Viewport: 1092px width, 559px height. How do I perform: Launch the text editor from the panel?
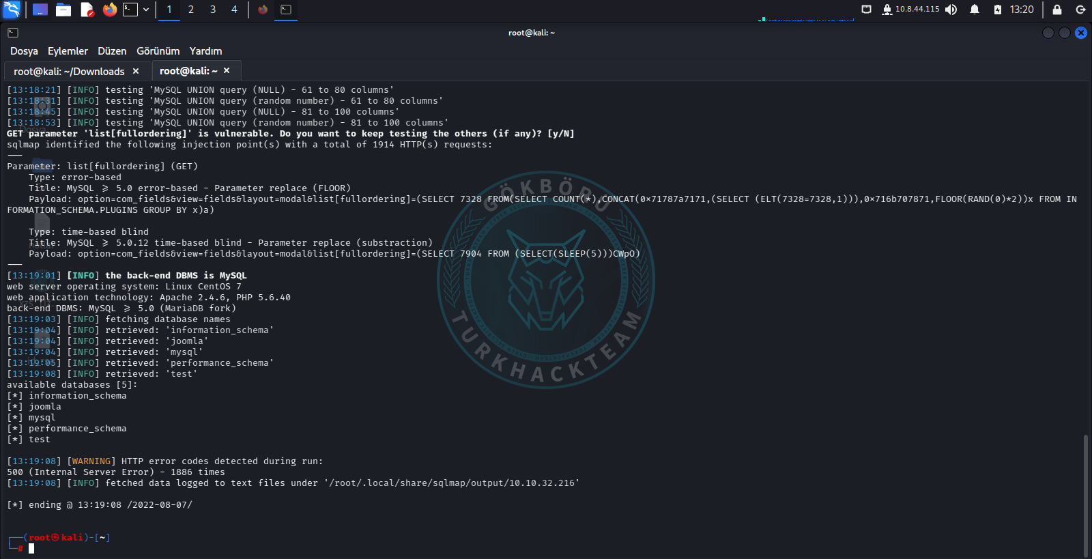tap(87, 10)
